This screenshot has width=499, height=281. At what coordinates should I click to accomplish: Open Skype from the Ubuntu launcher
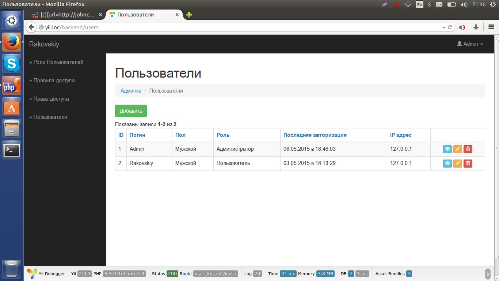click(x=12, y=64)
